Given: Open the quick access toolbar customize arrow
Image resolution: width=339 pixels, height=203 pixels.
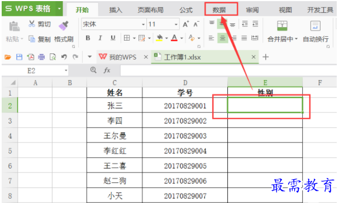Looking at the screenshot, I should pos(89,57).
